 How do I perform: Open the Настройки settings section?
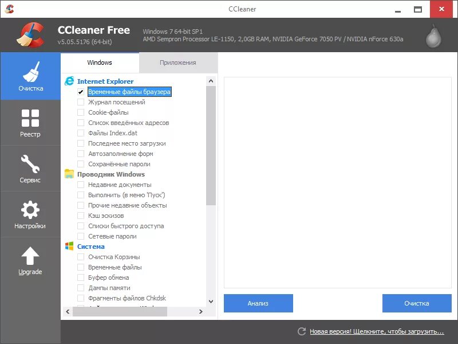click(x=30, y=214)
